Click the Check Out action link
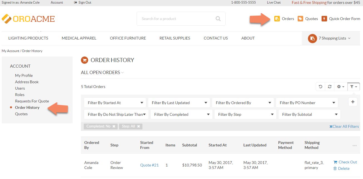 coord(348,162)
